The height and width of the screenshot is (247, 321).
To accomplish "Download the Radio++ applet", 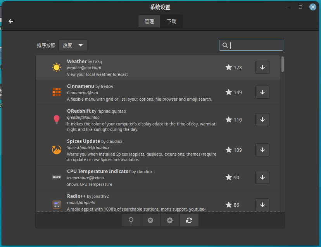I will coord(262,205).
